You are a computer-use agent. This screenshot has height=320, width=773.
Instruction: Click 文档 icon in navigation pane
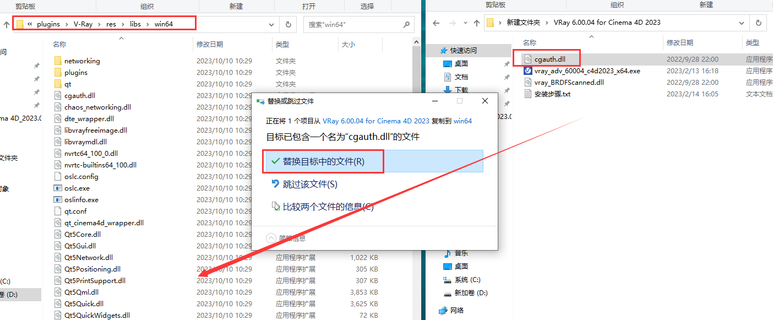pos(448,77)
